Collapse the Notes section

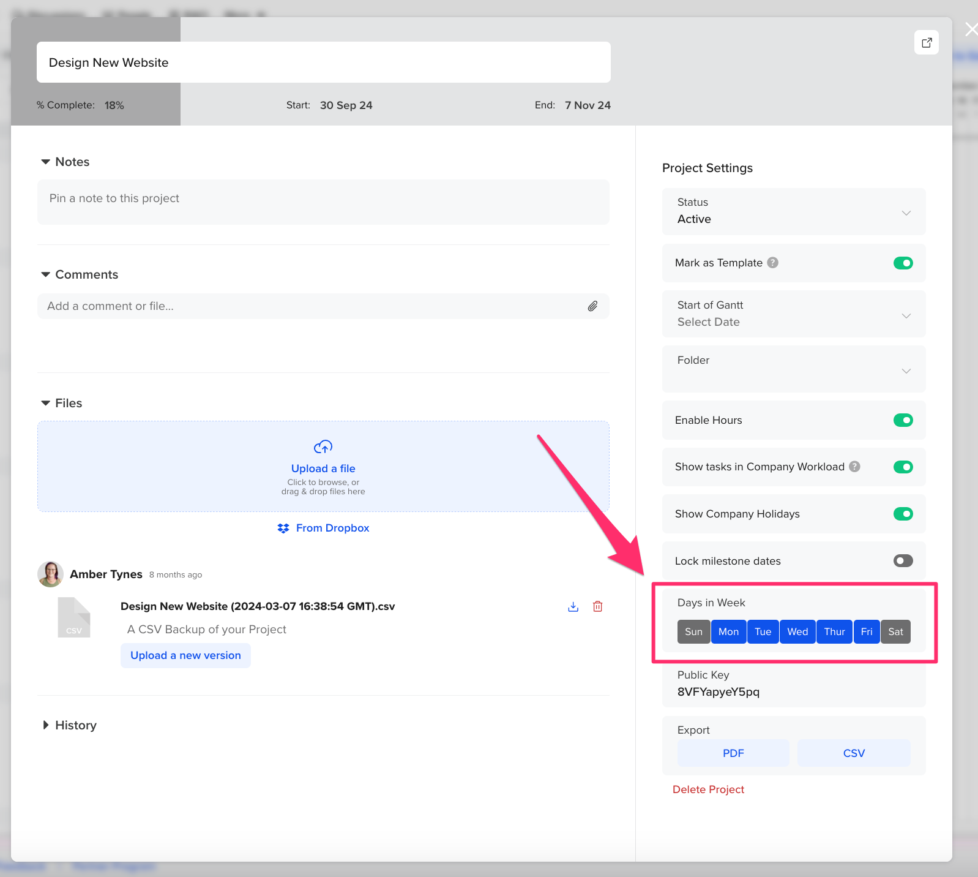coord(65,162)
